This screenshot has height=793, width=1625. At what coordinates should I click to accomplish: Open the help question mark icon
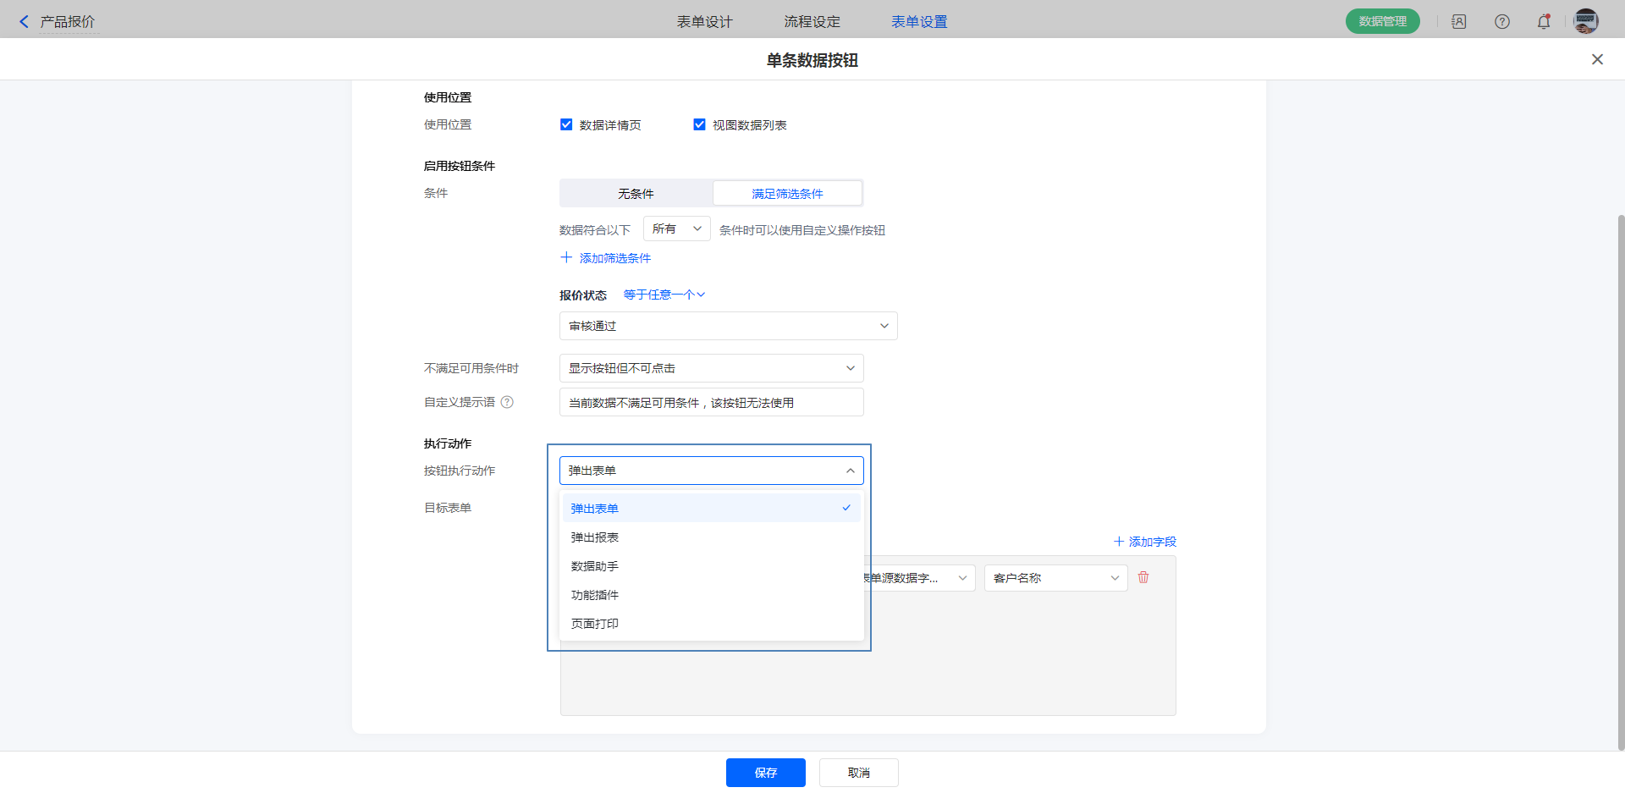(x=1501, y=22)
